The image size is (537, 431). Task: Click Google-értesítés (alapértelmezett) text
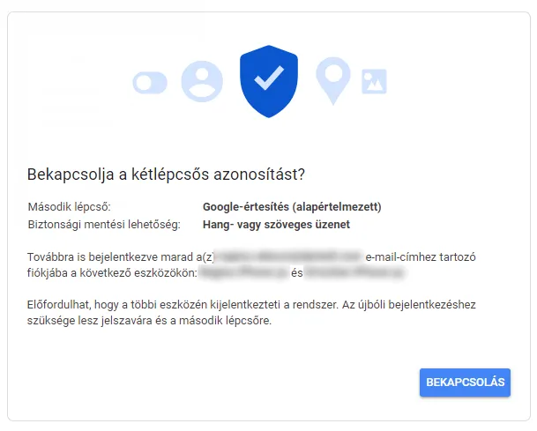point(292,207)
